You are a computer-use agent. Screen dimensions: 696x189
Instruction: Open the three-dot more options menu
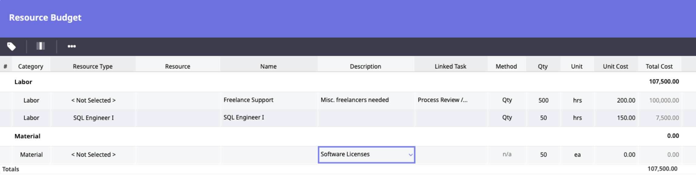click(x=72, y=46)
